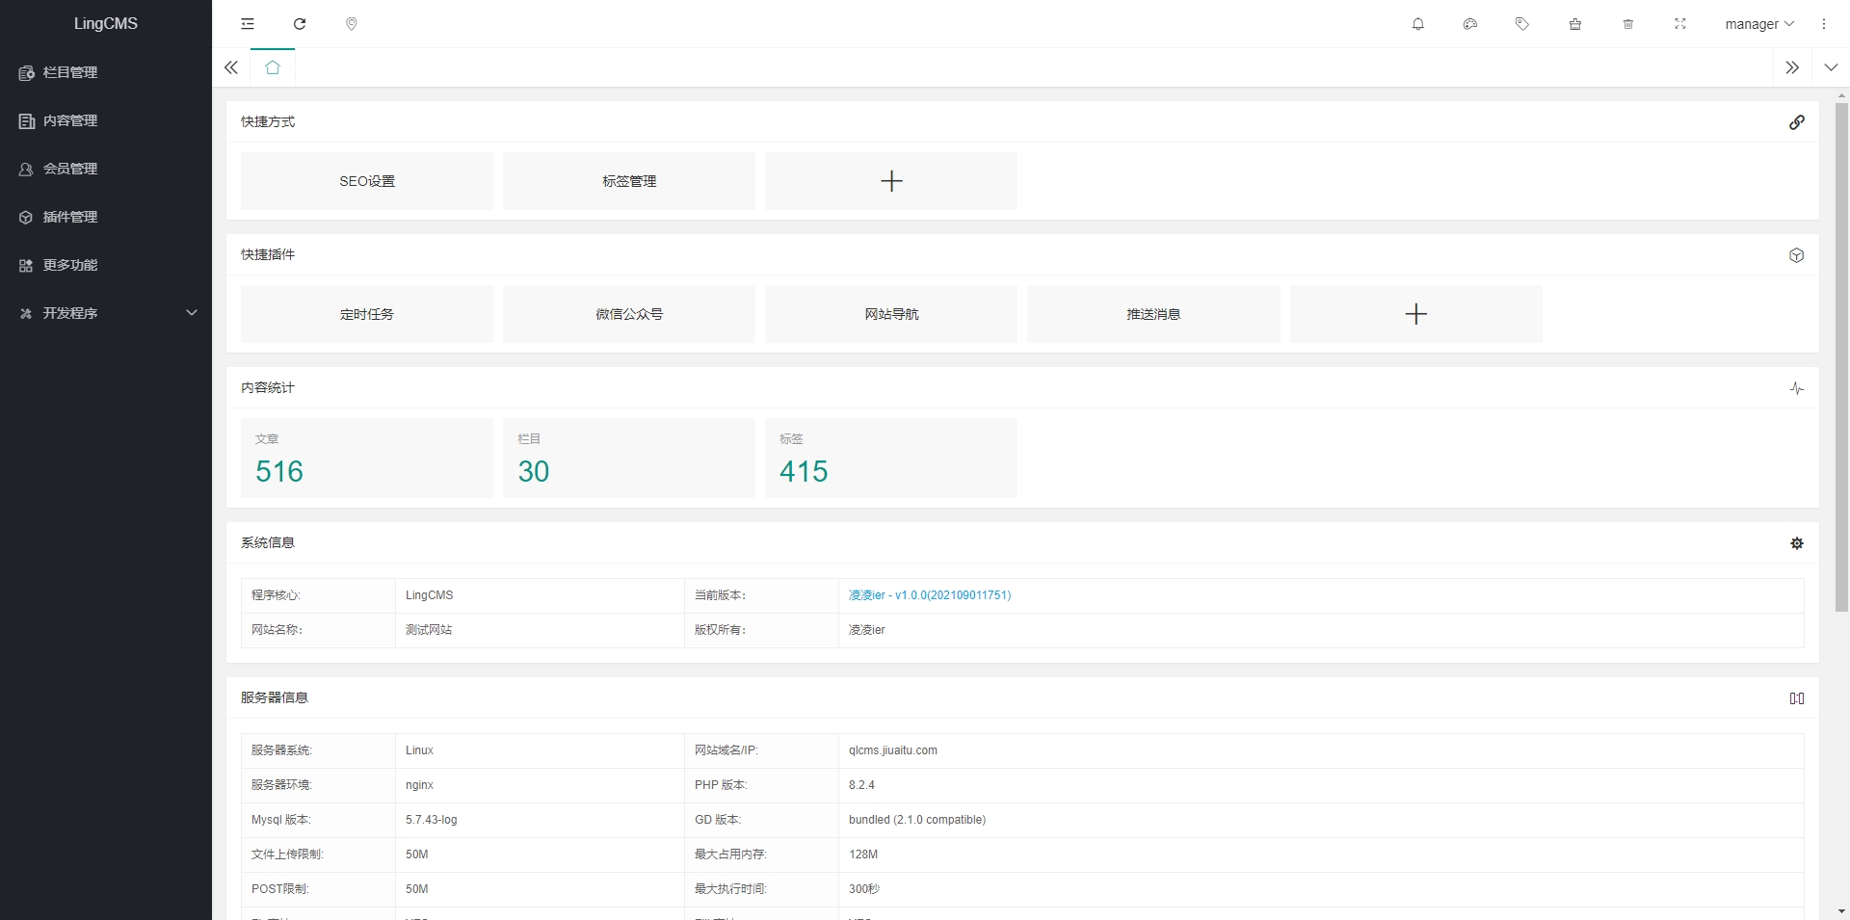The image size is (1850, 920).
Task: Click the 'bundled (2.1.0 compatible)' GD value
Action: [917, 820]
